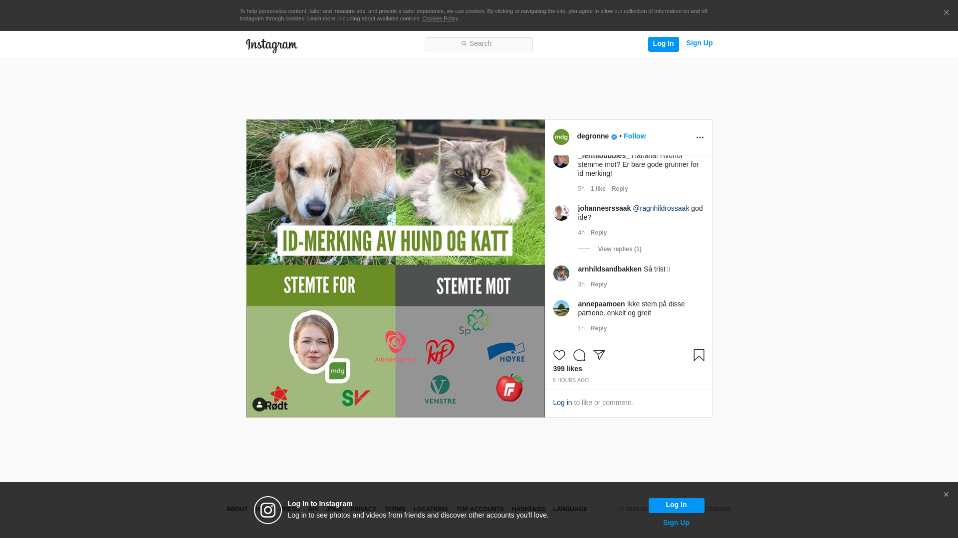Screen dimensions: 958x538
Task: Click johannesrssaak avatar
Action: pos(561,213)
